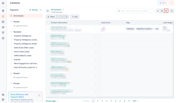Open the chat engagement icon in sidebar
The width and height of the screenshot is (176, 103).
3,22
